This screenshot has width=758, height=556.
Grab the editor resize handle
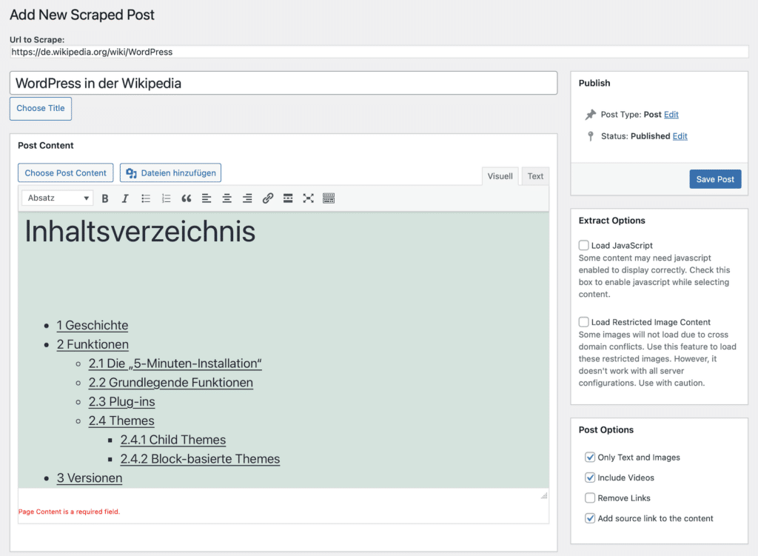(544, 495)
